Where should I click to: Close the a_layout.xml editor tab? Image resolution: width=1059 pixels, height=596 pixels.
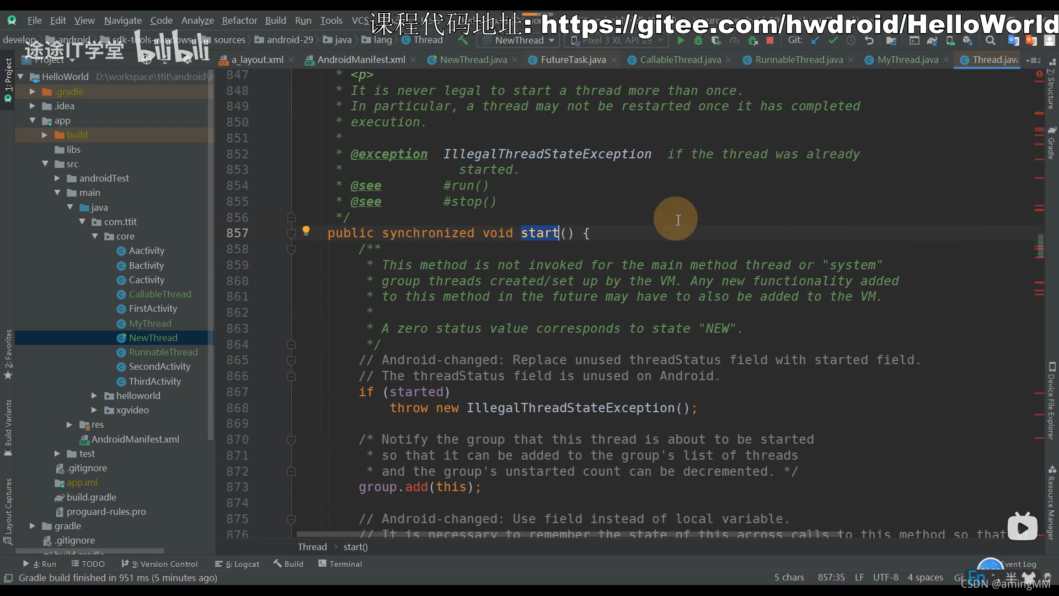point(291,60)
